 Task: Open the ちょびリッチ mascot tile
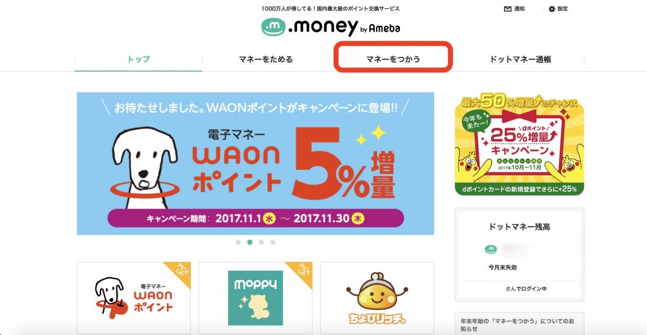pos(377,298)
